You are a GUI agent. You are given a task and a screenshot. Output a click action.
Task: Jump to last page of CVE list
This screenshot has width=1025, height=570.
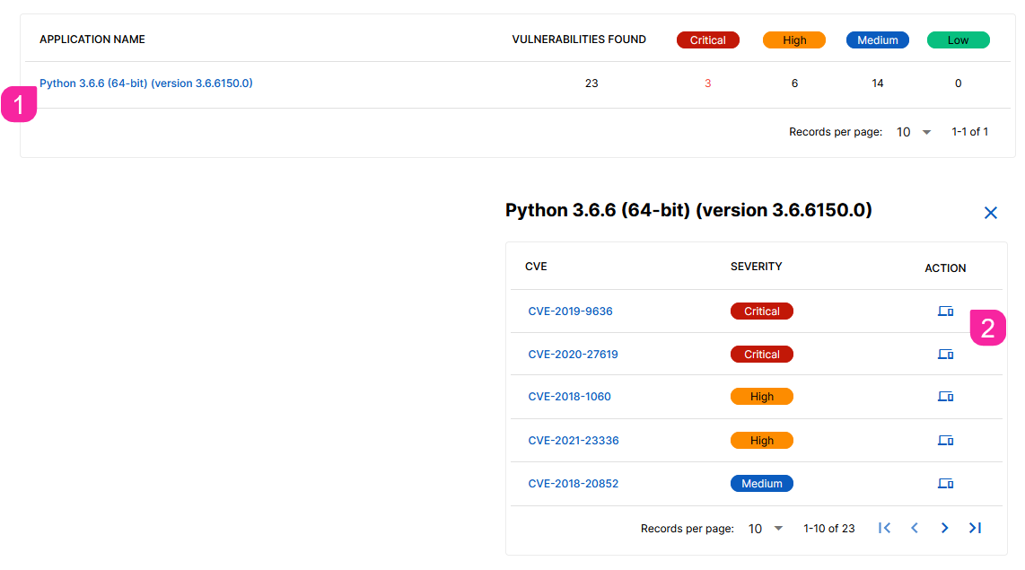975,528
